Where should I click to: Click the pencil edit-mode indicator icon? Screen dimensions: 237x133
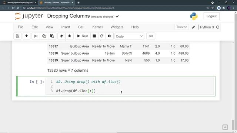pos(193,27)
